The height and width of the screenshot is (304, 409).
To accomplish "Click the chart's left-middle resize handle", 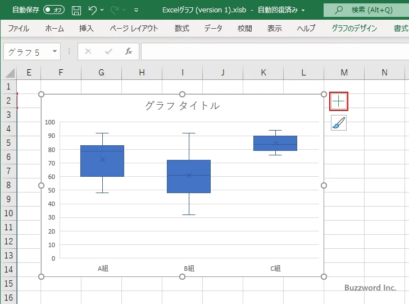I will tap(41, 185).
